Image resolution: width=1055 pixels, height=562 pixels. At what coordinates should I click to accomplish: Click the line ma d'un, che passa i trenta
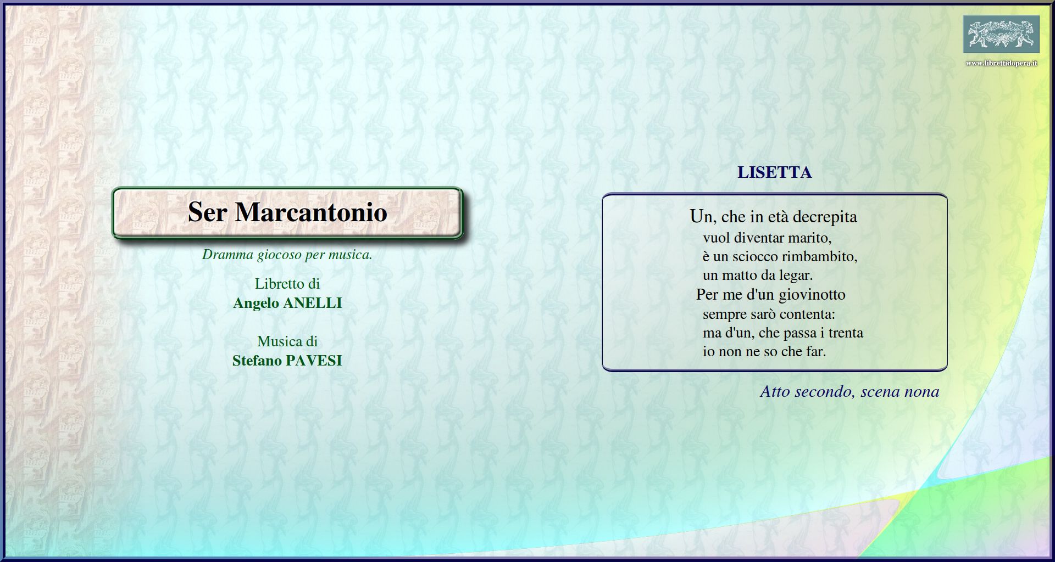tap(782, 333)
